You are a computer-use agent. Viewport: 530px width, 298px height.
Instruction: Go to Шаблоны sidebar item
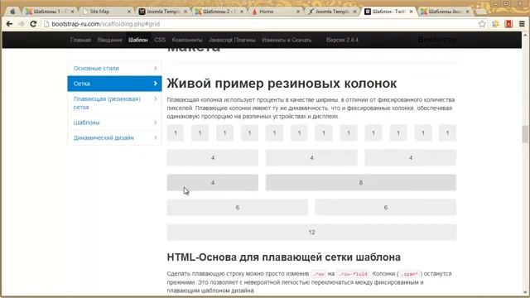tap(114, 123)
